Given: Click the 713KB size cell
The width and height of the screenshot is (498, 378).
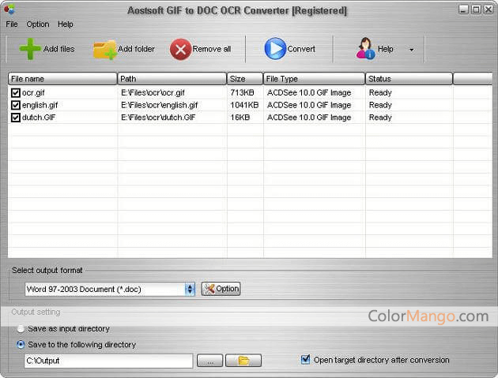Looking at the screenshot, I should (243, 92).
